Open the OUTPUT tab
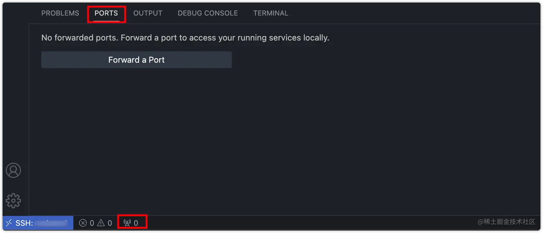Screen dimensions: 543x233 pos(148,13)
